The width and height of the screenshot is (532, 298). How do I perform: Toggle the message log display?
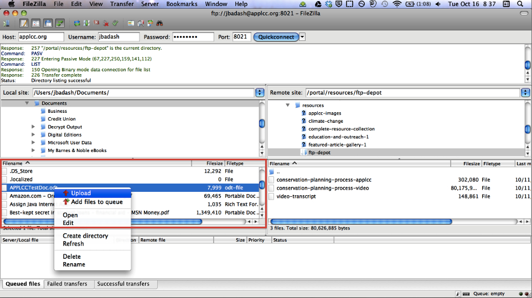24,24
